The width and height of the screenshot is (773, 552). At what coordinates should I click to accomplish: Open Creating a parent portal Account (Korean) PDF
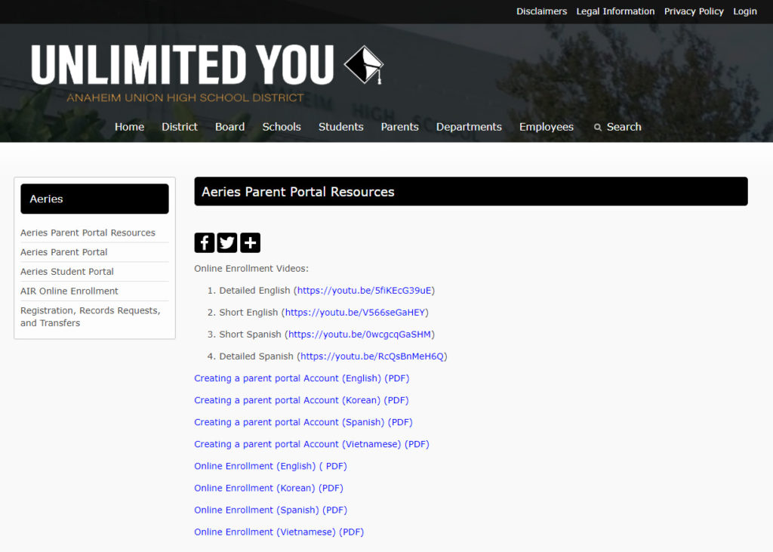[x=301, y=400]
